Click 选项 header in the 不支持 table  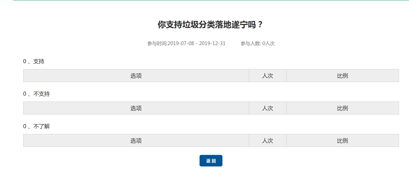coord(136,108)
